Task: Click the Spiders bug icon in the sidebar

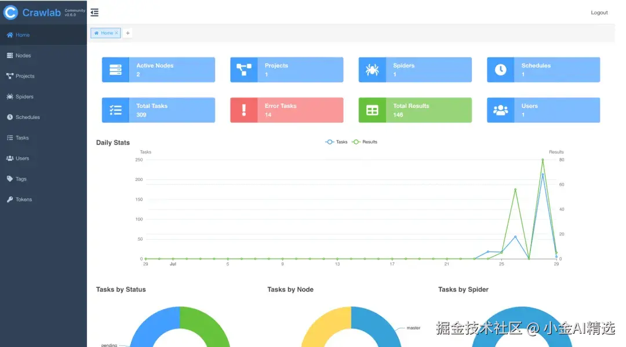Action: [x=10, y=97]
